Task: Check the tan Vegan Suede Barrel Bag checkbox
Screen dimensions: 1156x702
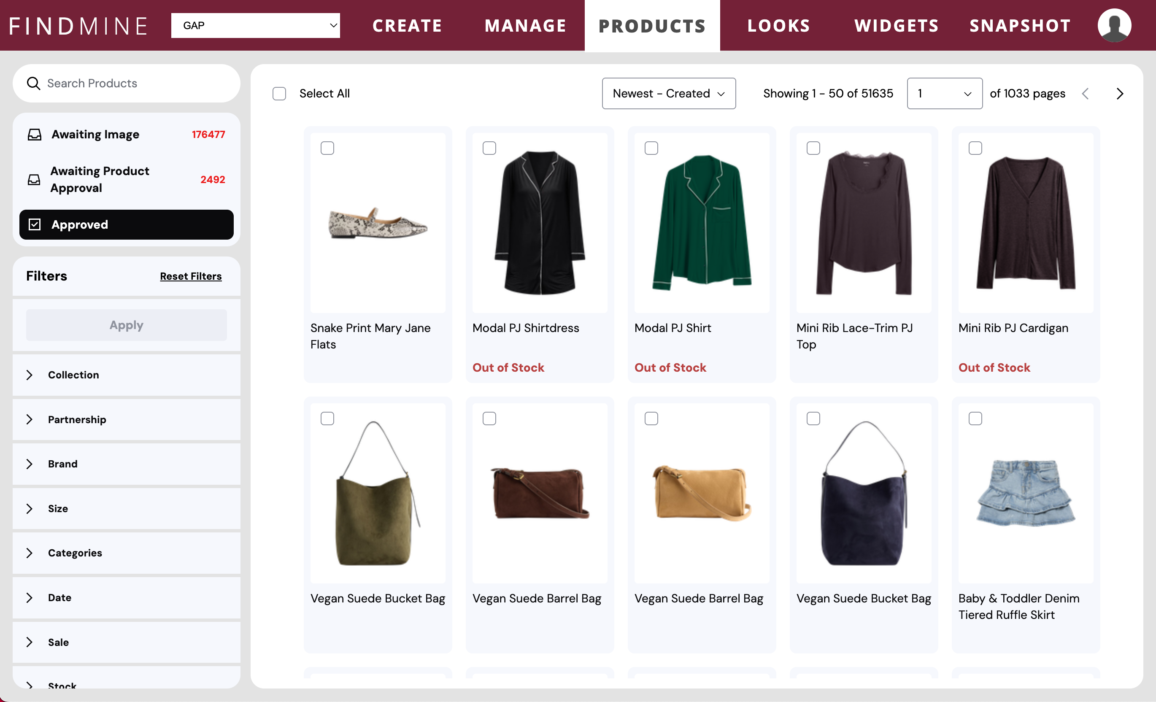Action: click(x=651, y=418)
